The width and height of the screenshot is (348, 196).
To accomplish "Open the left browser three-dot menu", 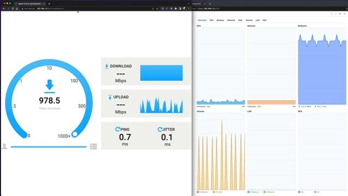I will (x=189, y=9).
